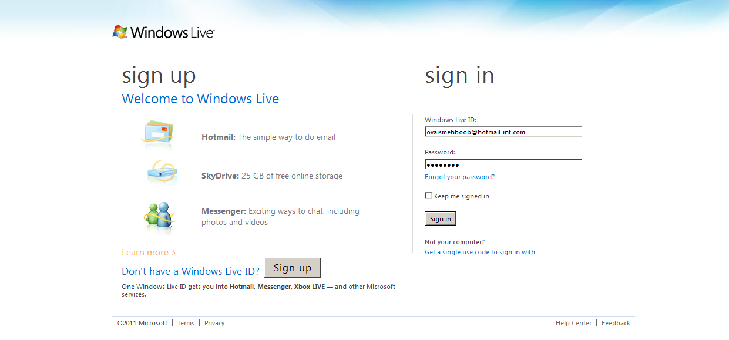Click the Messenger people icon
729x340 pixels.
point(158,216)
